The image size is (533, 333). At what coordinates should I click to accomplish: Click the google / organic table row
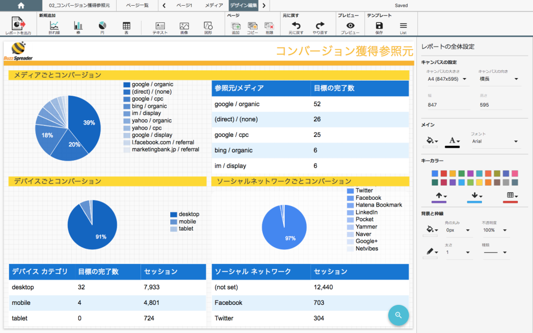pyautogui.click(x=310, y=104)
